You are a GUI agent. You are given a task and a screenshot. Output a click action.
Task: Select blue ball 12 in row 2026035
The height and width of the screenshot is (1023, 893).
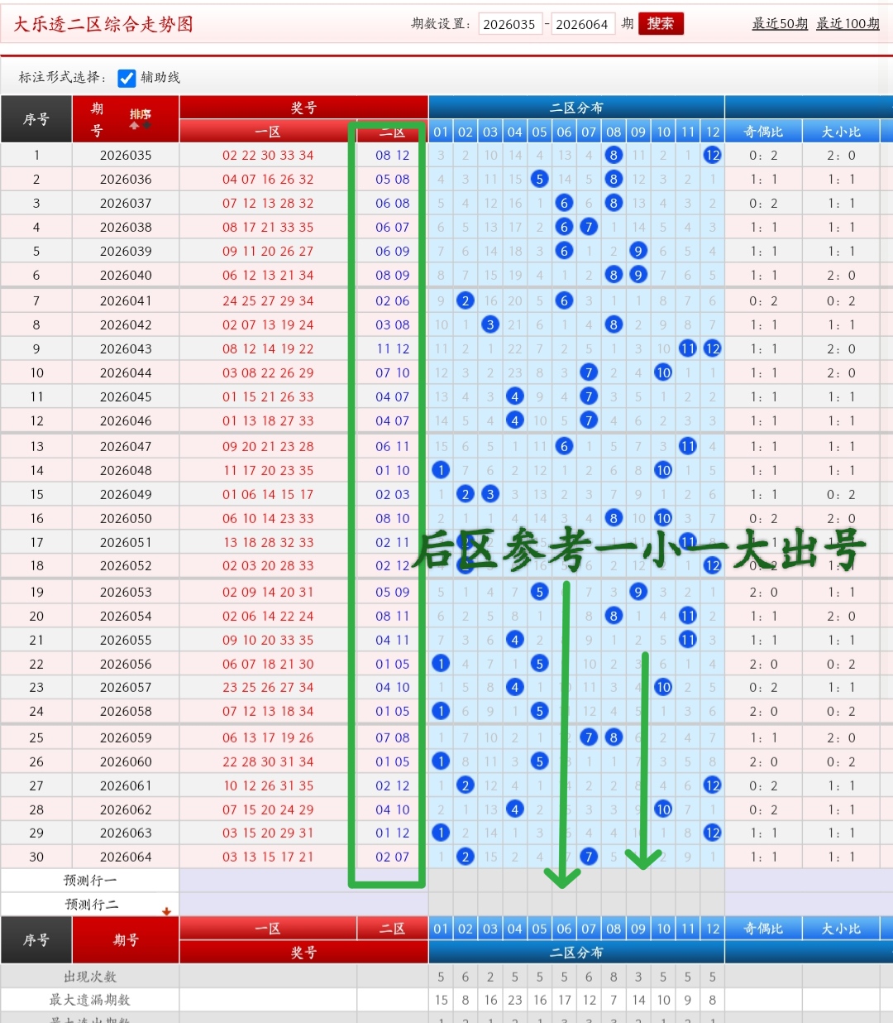[x=713, y=155]
